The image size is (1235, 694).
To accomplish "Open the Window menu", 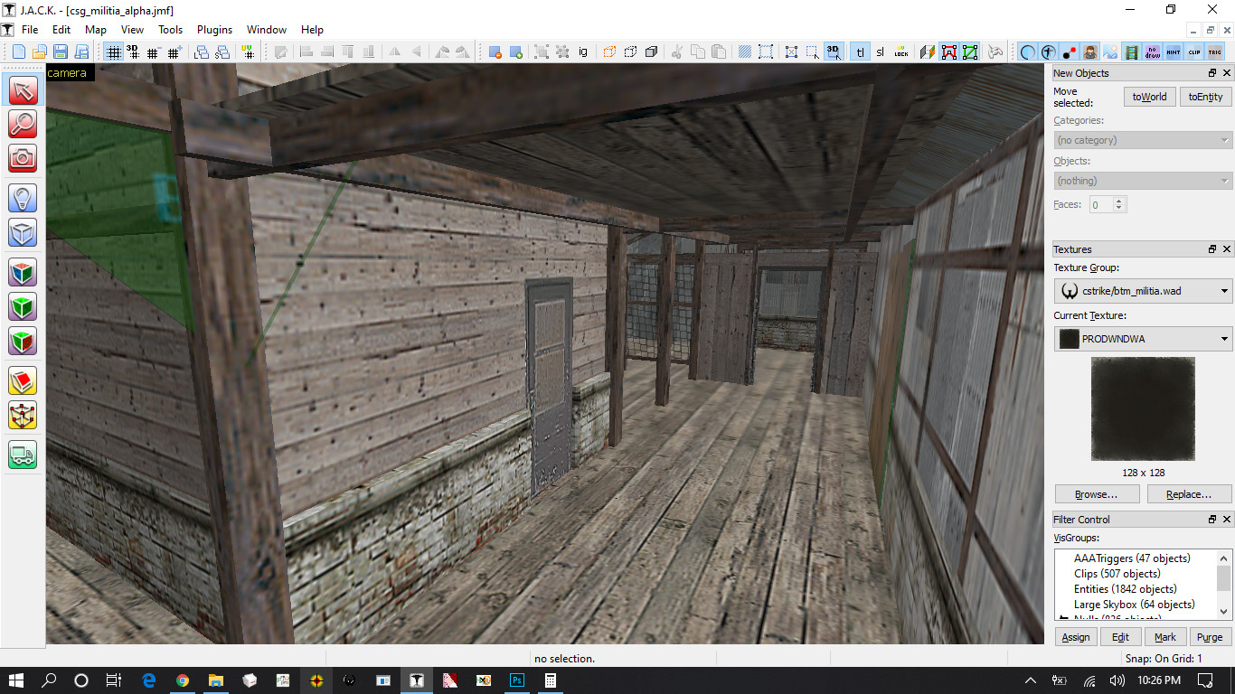I will pos(267,30).
